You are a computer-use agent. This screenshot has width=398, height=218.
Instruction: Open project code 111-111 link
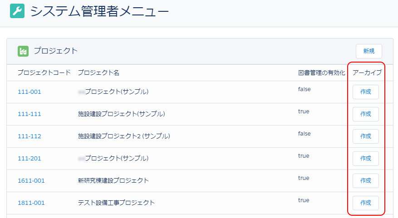click(x=29, y=114)
